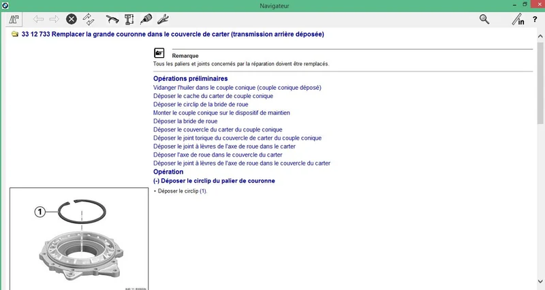Viewport: 545px width, 290px height.
Task: Open link Déposer le joint torique du couvercle
Action: 237,138
